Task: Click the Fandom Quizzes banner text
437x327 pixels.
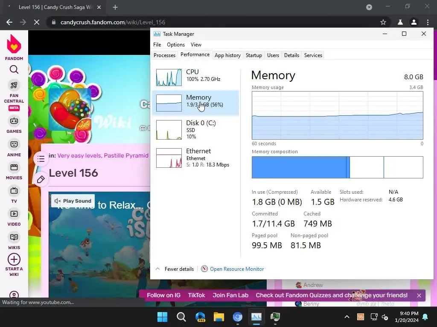Action: tap(332, 295)
